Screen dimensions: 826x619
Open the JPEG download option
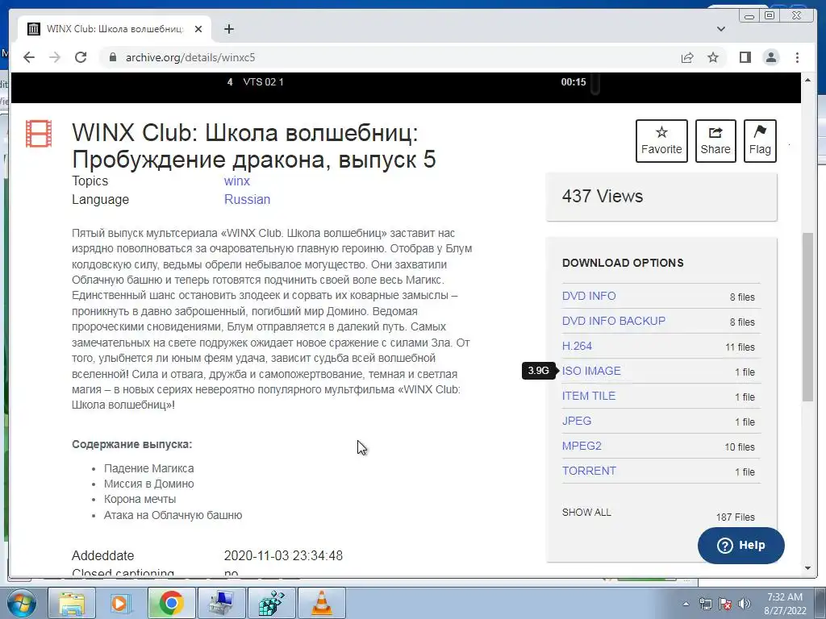point(576,421)
